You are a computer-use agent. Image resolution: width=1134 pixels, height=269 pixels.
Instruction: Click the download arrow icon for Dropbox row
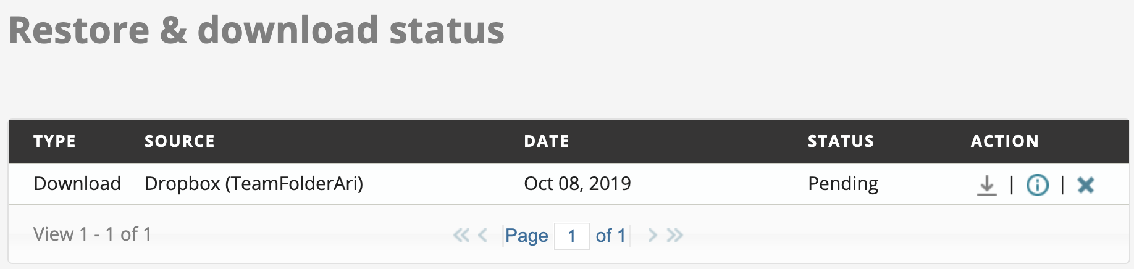986,185
